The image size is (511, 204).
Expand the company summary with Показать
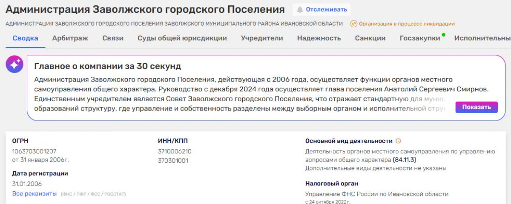point(476,107)
